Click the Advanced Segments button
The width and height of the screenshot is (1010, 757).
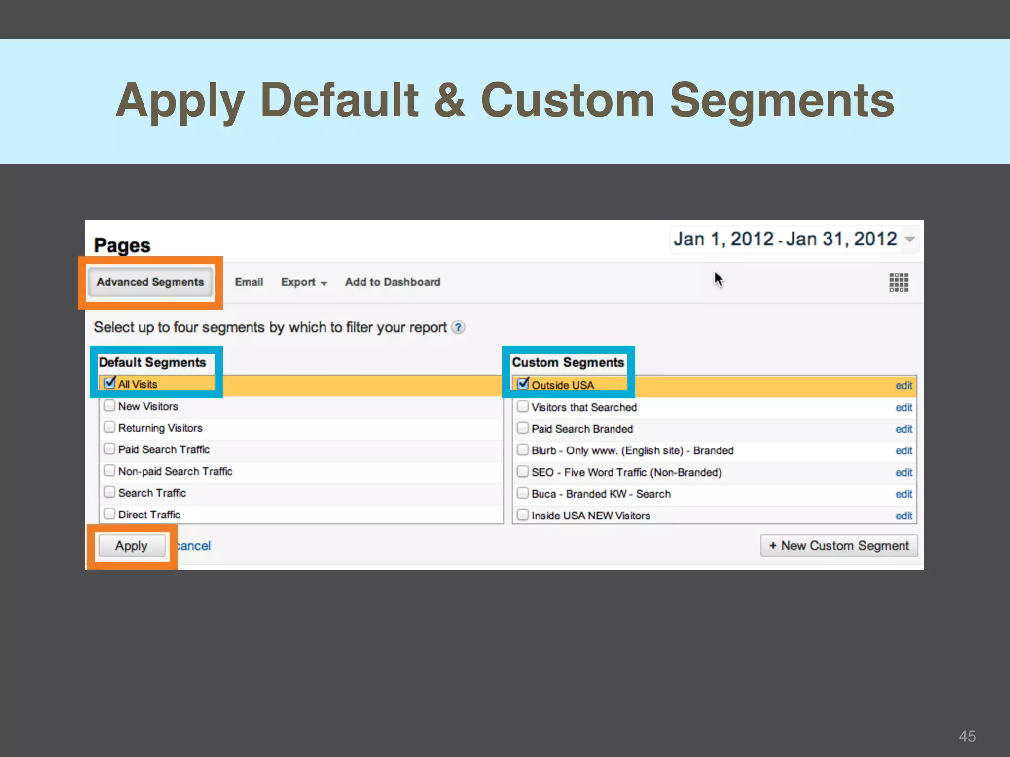click(x=150, y=282)
